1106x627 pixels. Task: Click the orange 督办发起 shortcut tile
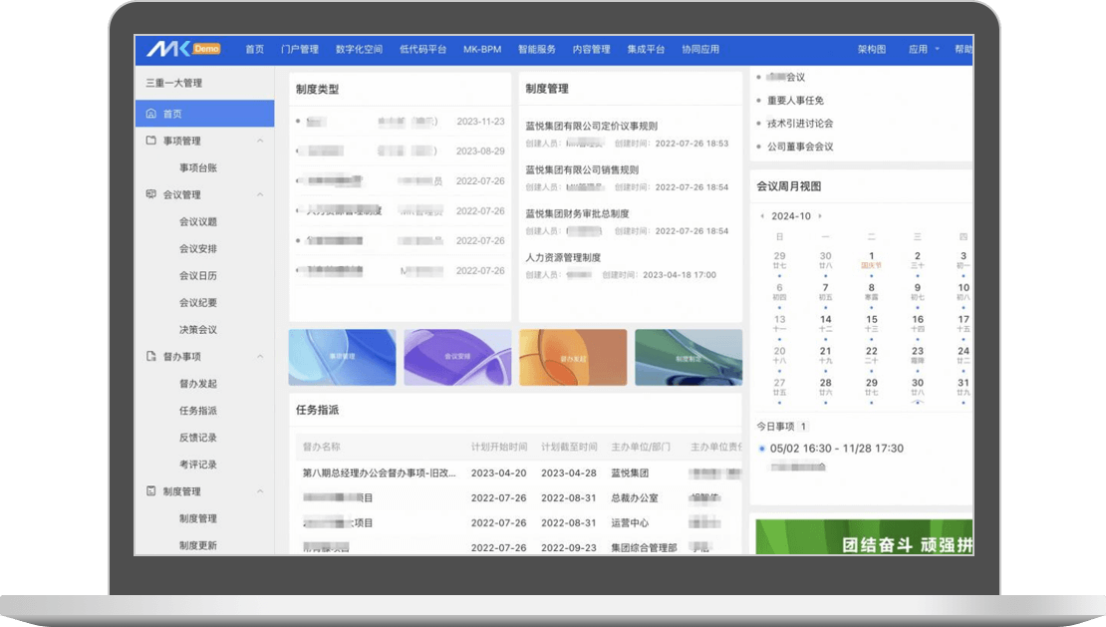[573, 357]
